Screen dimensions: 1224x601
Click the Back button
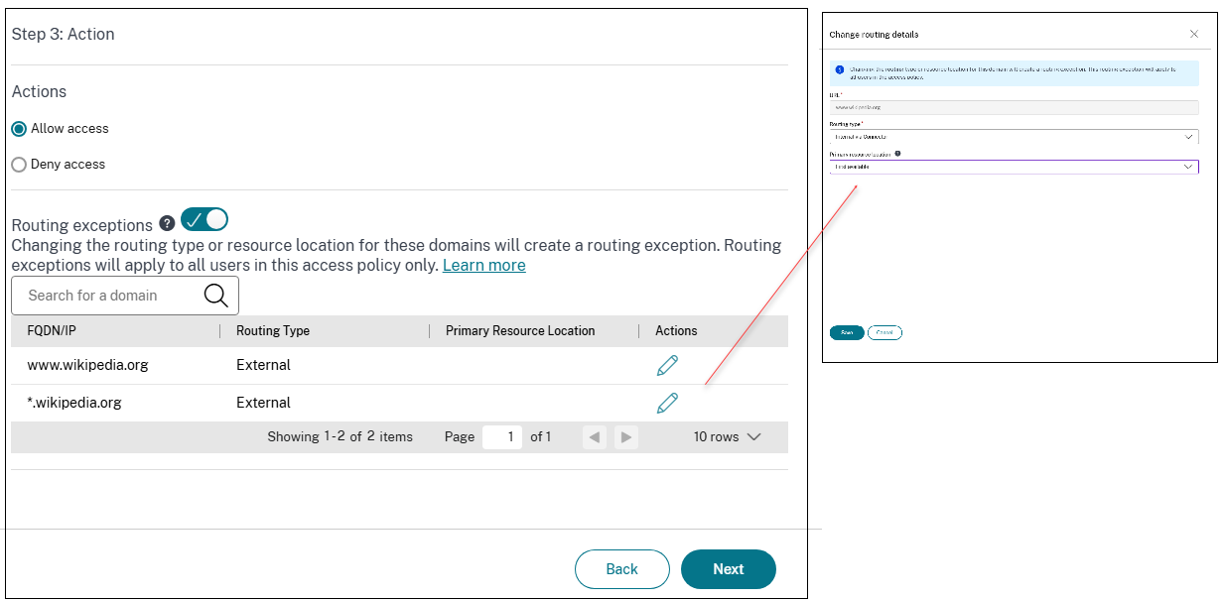click(x=622, y=569)
